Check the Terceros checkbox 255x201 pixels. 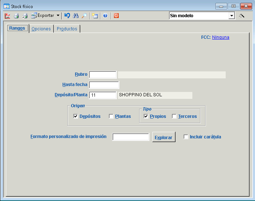click(x=174, y=116)
